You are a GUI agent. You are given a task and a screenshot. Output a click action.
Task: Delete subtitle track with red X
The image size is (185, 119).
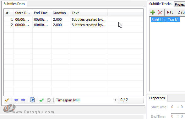(x=160, y=12)
